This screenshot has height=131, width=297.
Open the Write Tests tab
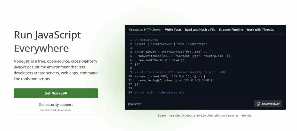[x=173, y=30]
